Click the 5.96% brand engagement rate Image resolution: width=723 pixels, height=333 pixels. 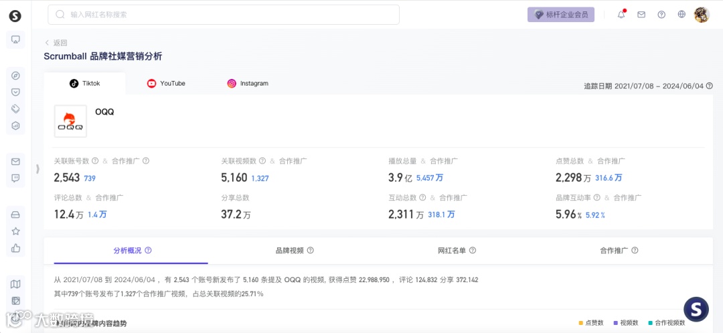click(x=568, y=214)
